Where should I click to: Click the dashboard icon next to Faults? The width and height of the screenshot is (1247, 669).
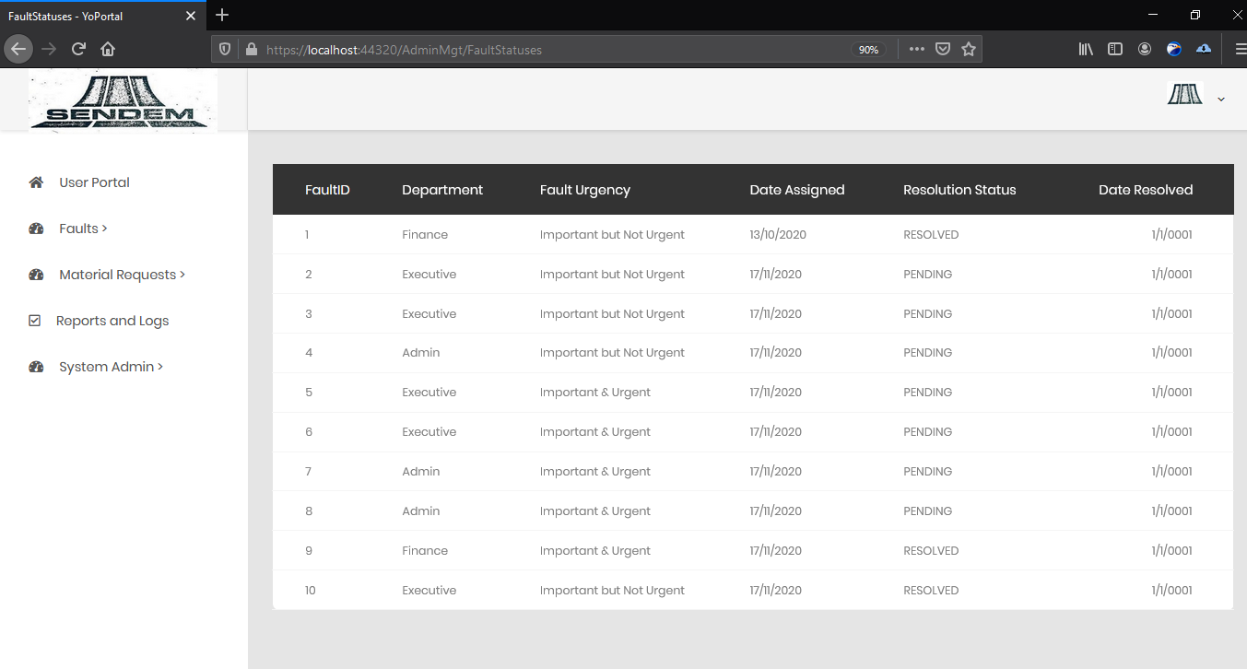[x=36, y=229]
